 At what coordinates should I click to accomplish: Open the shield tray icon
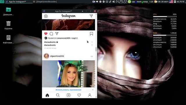click(x=104, y=2)
